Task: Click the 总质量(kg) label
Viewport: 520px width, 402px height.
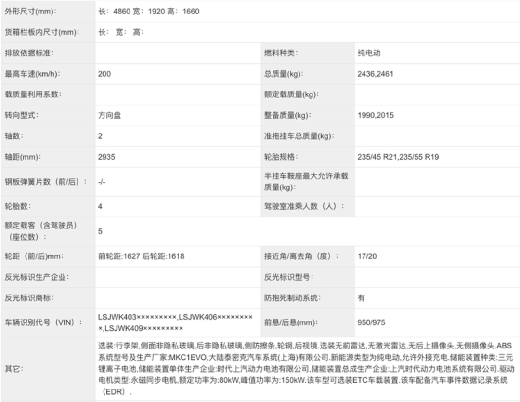Action: tap(284, 74)
